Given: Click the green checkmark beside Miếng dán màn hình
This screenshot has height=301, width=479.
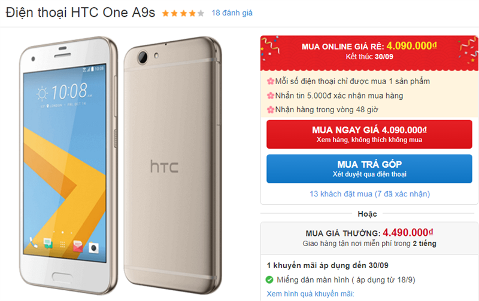Looking at the screenshot, I should [269, 279].
